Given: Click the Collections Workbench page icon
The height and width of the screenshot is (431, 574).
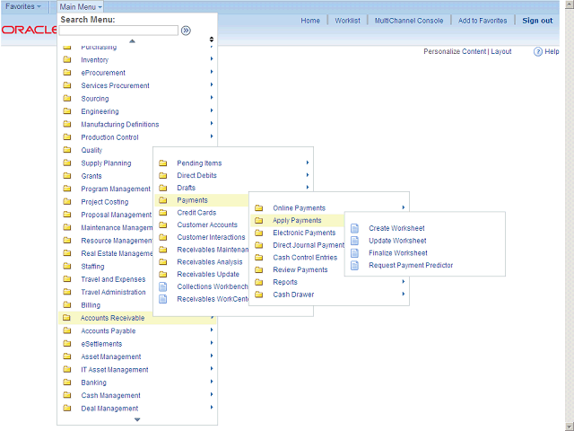Looking at the screenshot, I should pos(163,286).
